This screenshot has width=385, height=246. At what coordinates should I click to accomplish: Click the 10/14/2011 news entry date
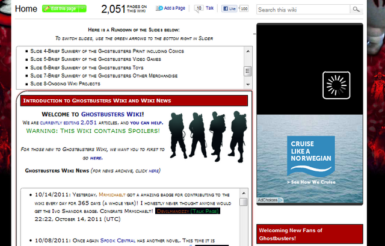click(53, 195)
